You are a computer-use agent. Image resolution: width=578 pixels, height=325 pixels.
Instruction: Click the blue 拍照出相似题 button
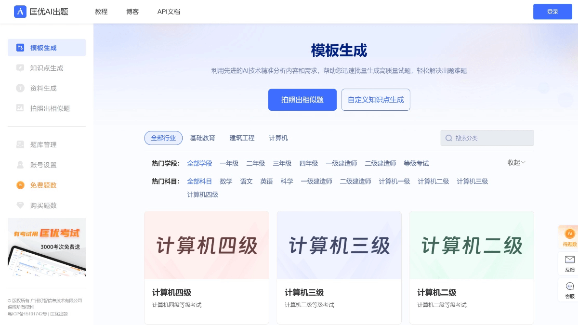302,100
